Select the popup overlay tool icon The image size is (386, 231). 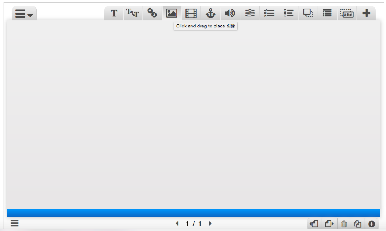pos(308,13)
